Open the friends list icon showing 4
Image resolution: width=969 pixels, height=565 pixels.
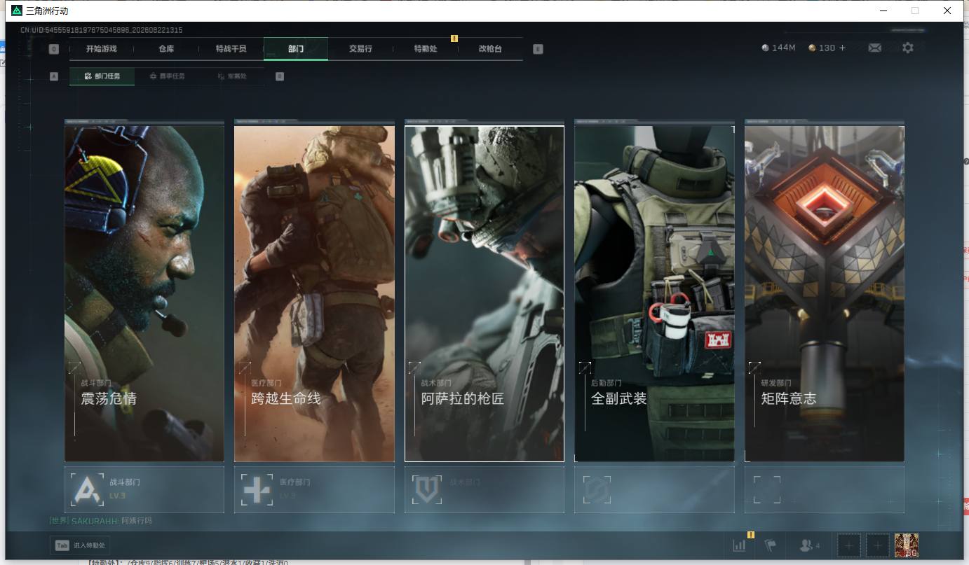pyautogui.click(x=809, y=545)
